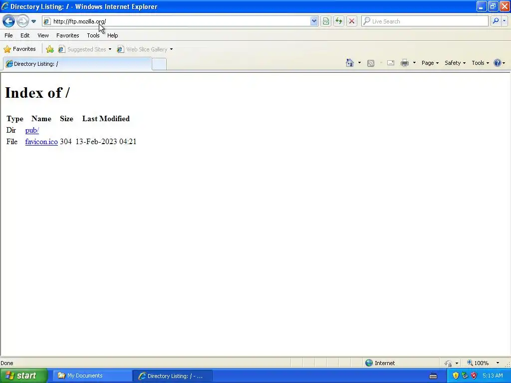Click the page icon in address bar
The width and height of the screenshot is (511, 383).
(47, 21)
